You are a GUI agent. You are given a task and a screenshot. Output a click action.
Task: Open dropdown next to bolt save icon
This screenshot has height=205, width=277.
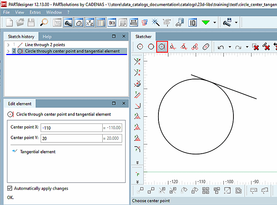236,23
